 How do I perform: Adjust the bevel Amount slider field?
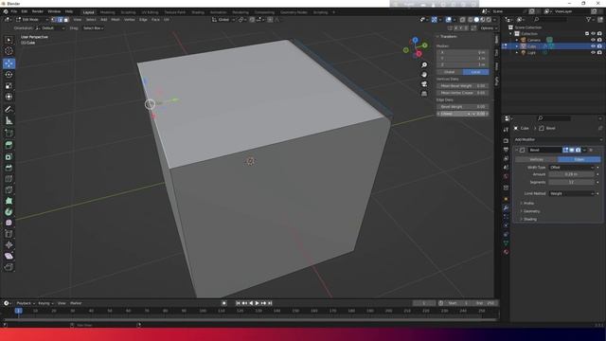[x=572, y=174]
